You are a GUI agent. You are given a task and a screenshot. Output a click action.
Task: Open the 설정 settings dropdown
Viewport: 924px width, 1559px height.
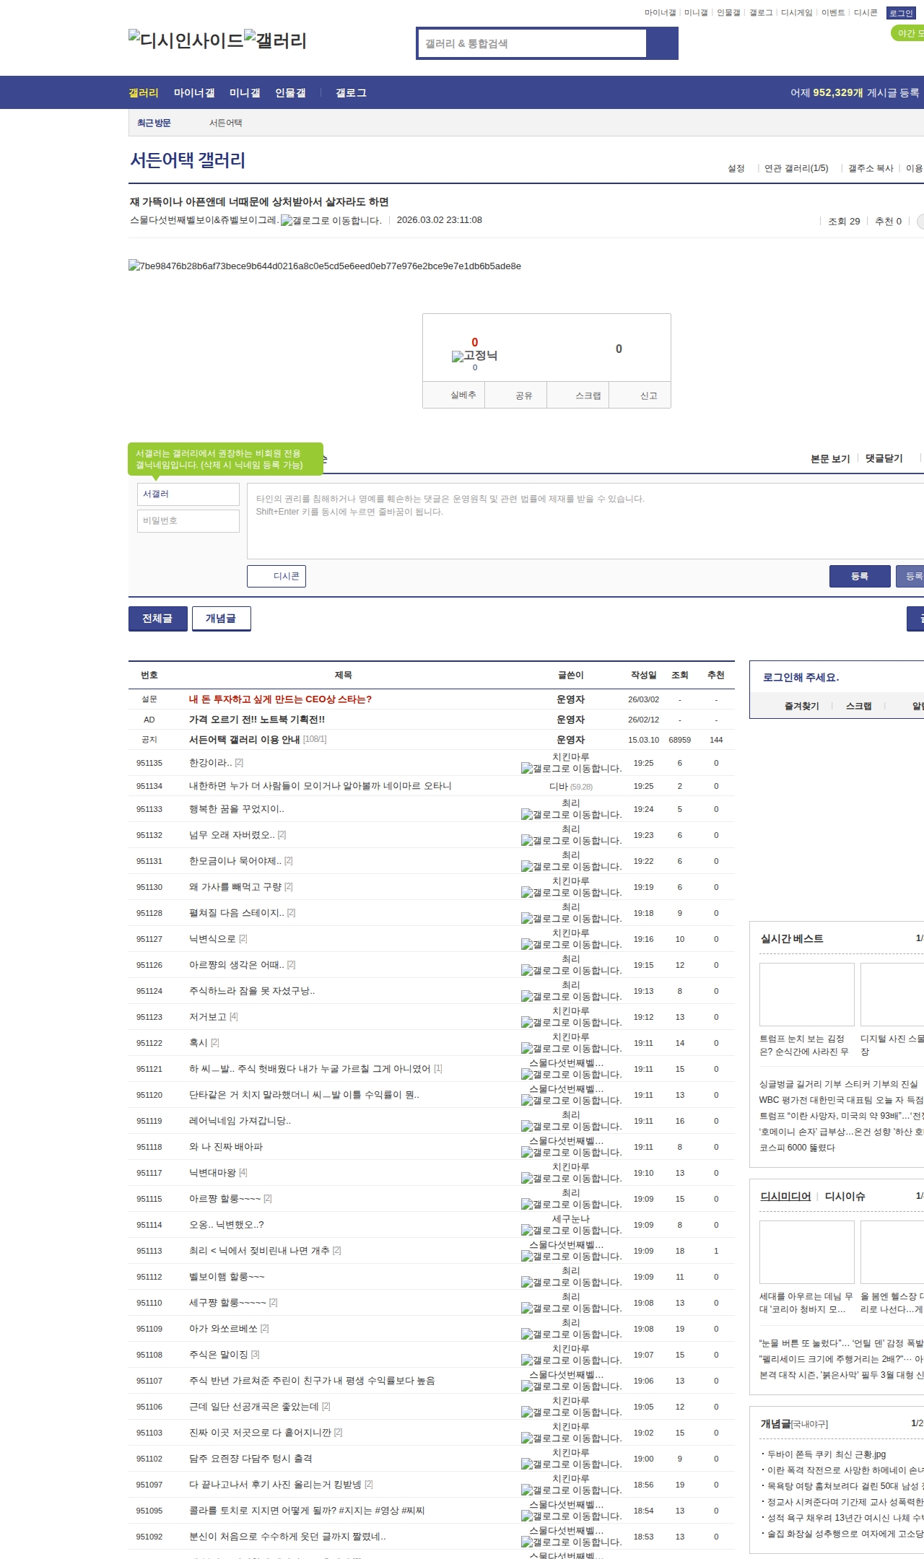[x=736, y=168]
